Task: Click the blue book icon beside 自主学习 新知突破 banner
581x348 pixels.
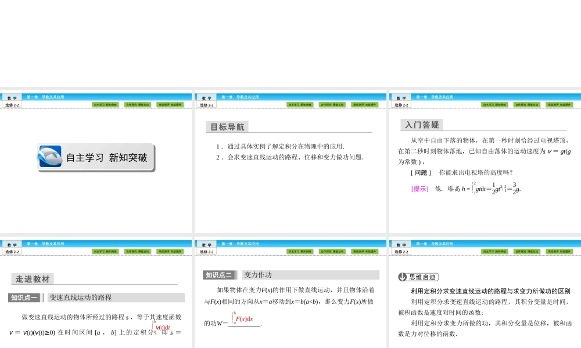Action: tap(52, 155)
